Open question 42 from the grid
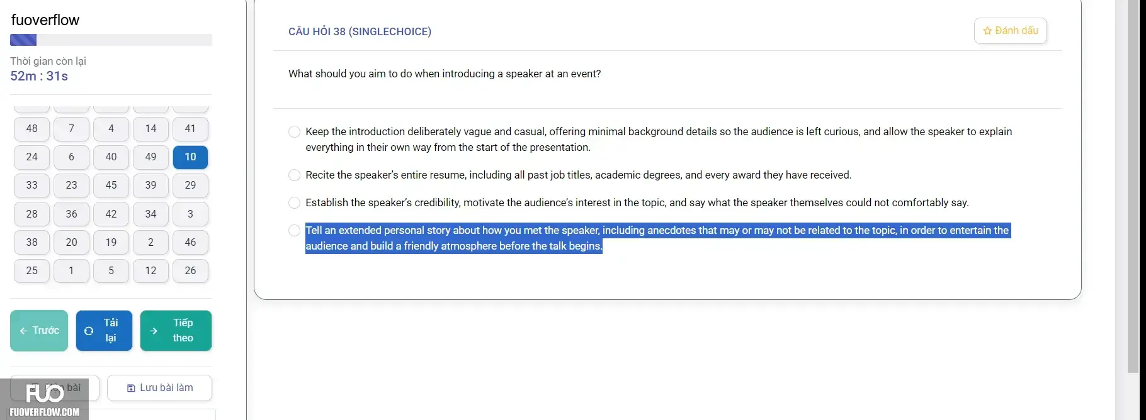1146x420 pixels. click(x=111, y=214)
